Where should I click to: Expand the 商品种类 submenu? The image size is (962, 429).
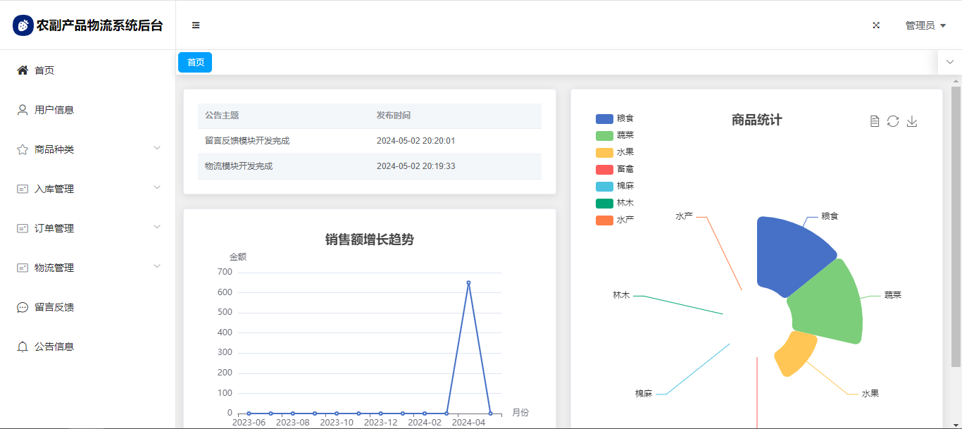click(x=157, y=149)
